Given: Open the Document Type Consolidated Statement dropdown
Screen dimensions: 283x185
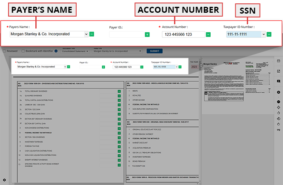Looking at the screenshot, I should (77, 51).
